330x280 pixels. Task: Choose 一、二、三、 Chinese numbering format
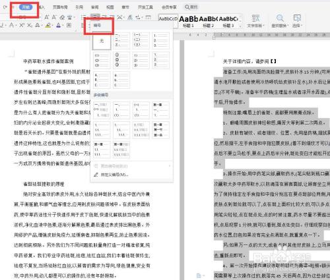point(121,40)
